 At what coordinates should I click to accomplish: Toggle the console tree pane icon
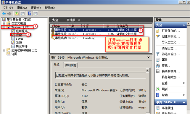click(22, 14)
